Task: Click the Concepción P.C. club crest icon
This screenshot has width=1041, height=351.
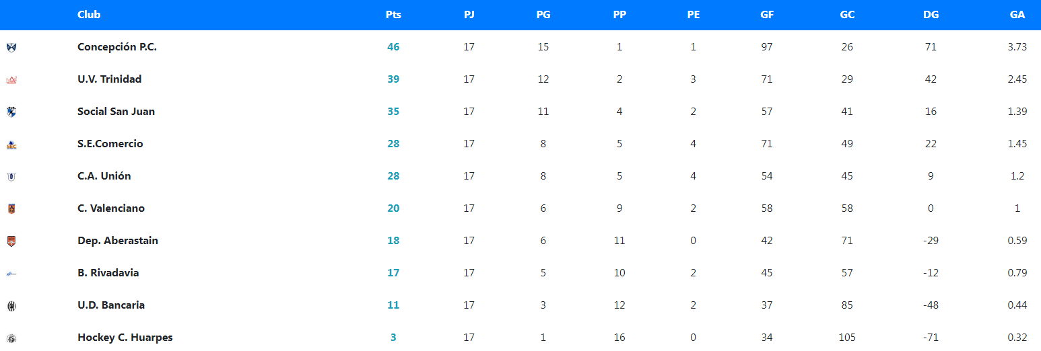Action: tap(11, 47)
